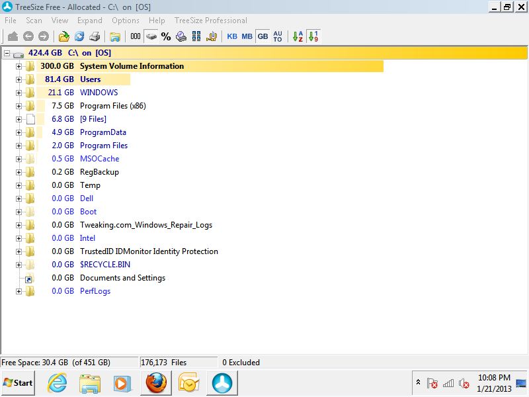Screen dimensions: 529x397
Task: Expand the ProgramData folder node
Action: click(19, 133)
